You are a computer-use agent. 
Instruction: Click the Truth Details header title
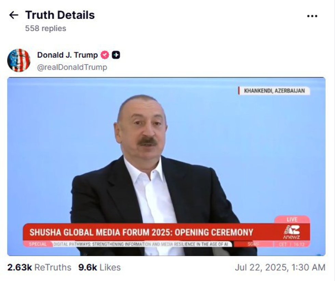click(60, 15)
